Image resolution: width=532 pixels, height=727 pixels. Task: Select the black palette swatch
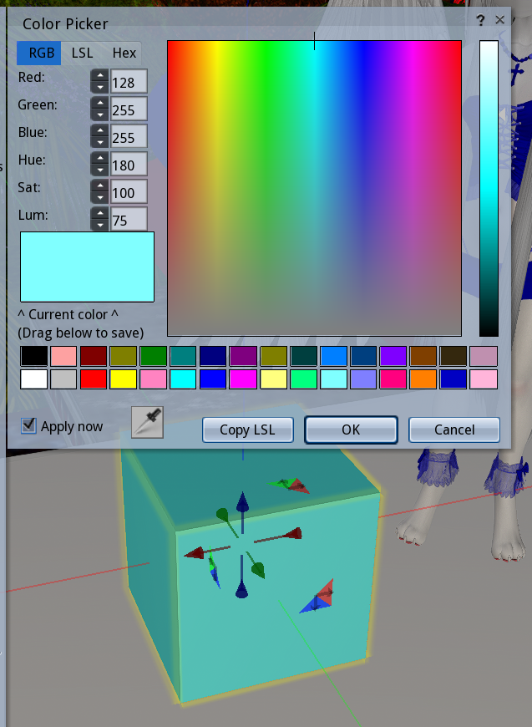34,356
